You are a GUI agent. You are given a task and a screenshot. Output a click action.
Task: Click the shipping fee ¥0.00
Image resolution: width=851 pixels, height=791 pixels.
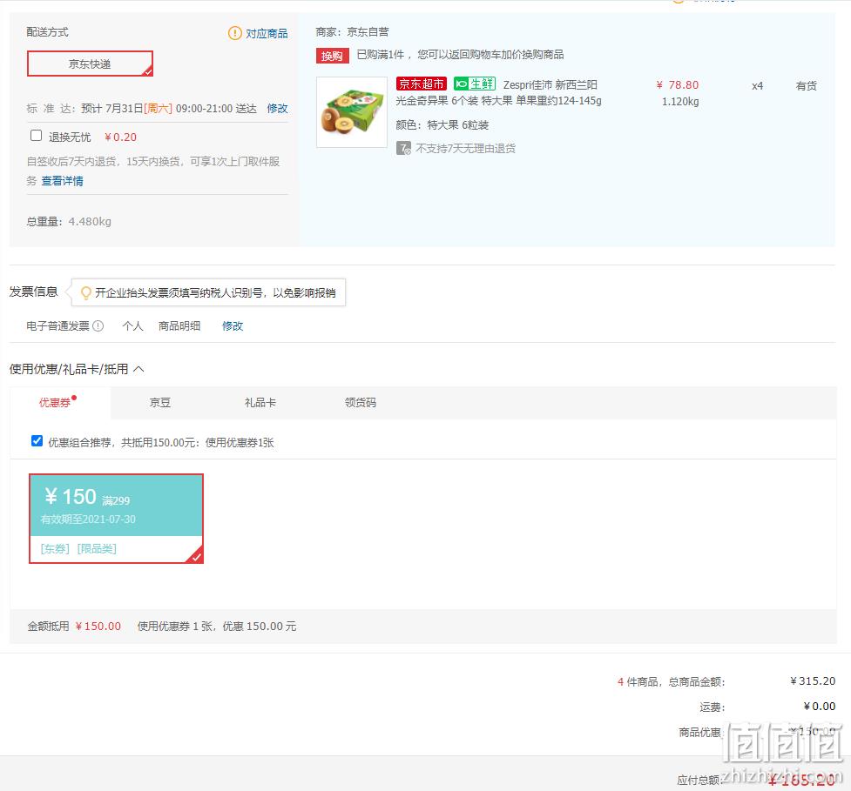point(819,706)
